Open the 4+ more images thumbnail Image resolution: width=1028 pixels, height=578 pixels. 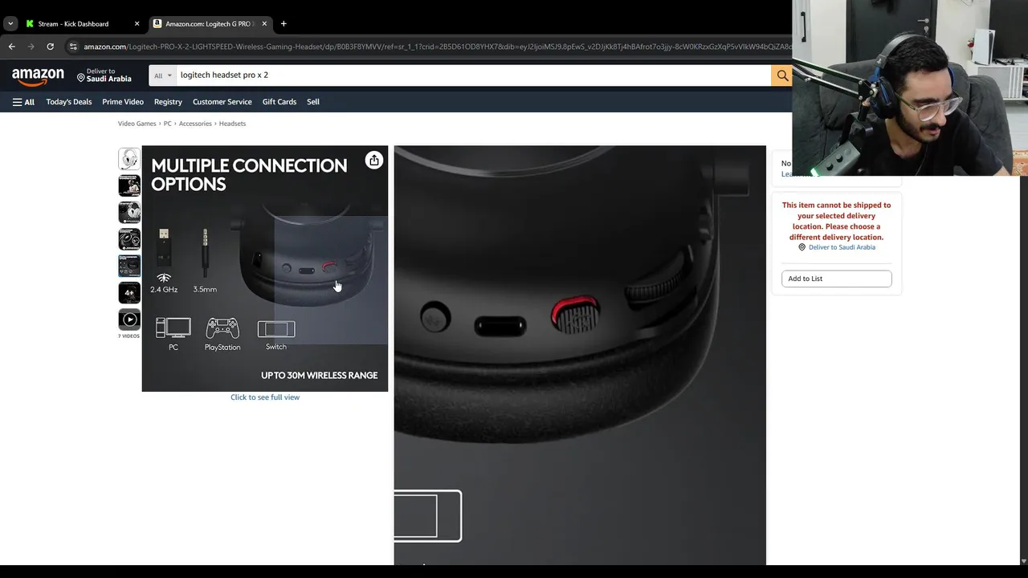pyautogui.click(x=129, y=293)
